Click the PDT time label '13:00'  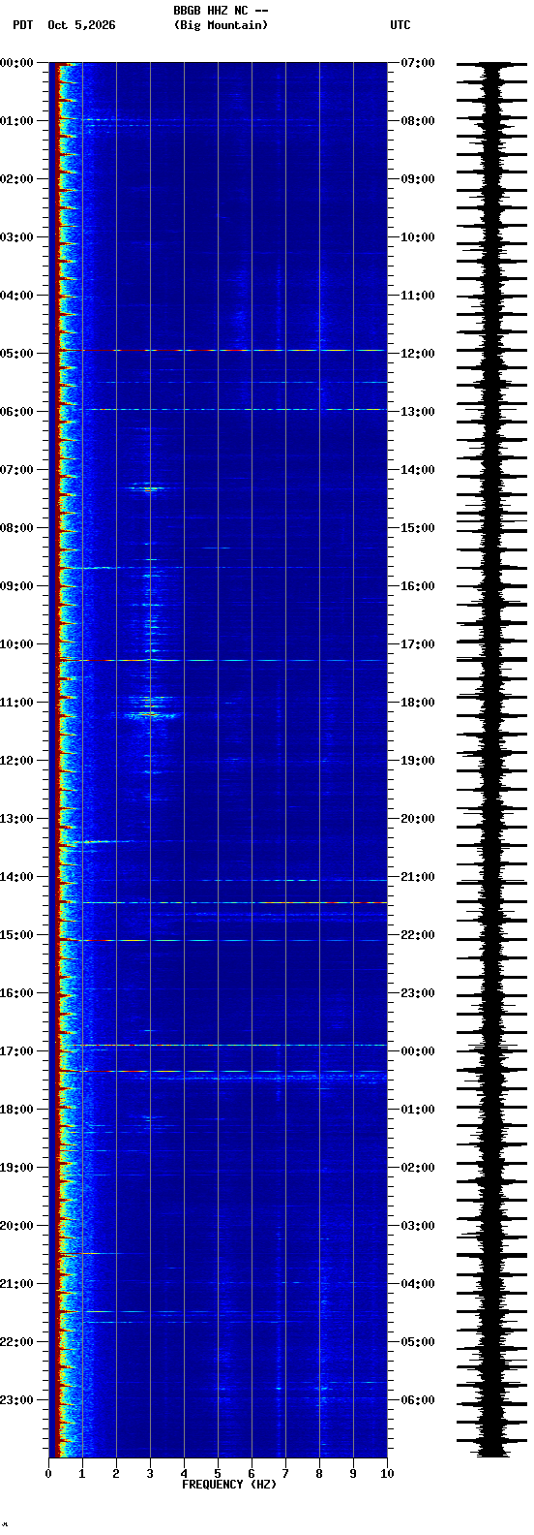(16, 819)
